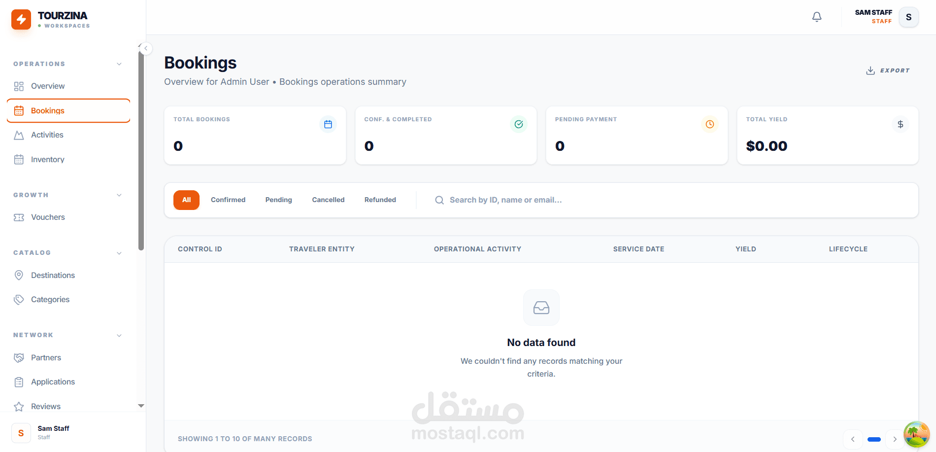Click the Service Date column header
The width and height of the screenshot is (936, 452).
pyautogui.click(x=638, y=249)
